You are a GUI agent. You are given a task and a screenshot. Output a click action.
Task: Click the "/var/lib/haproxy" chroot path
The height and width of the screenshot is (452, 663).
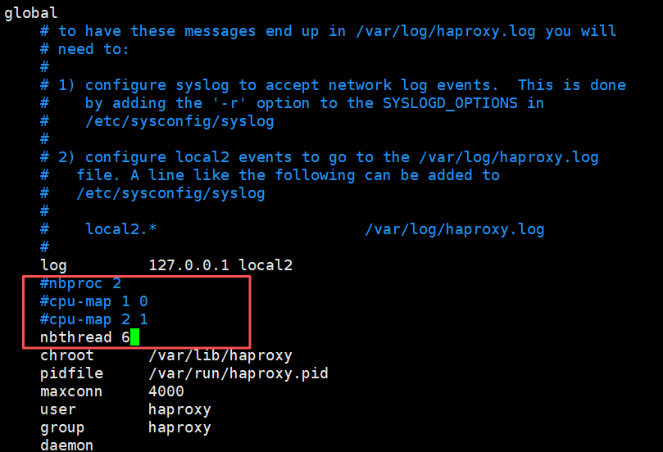[x=220, y=355]
